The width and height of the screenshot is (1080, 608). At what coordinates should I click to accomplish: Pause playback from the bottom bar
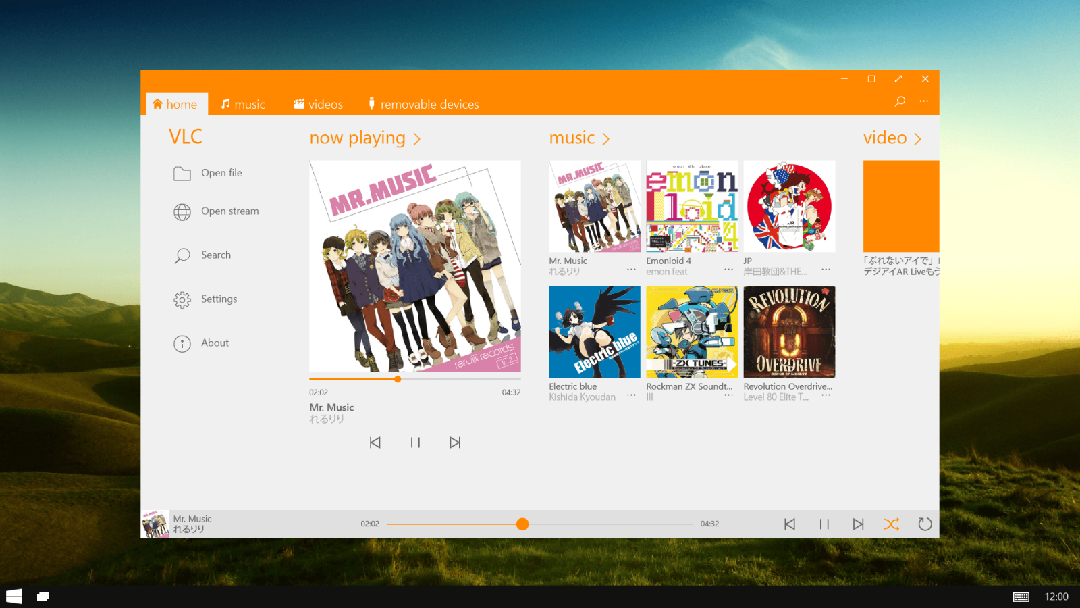click(x=824, y=524)
